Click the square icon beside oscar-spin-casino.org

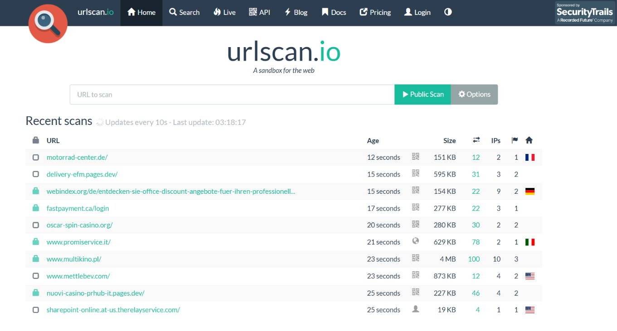[36, 225]
